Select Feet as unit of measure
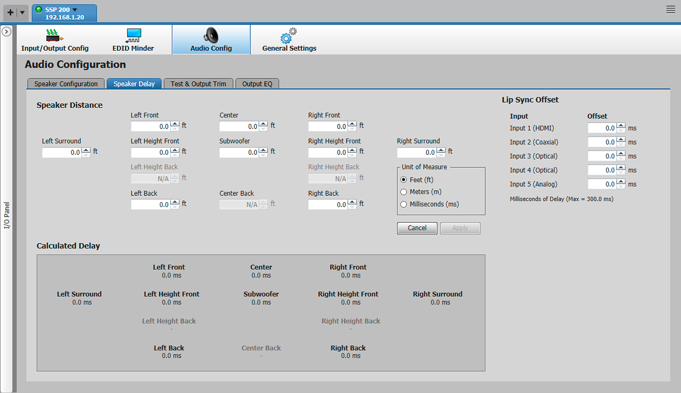681x393 pixels. 403,180
